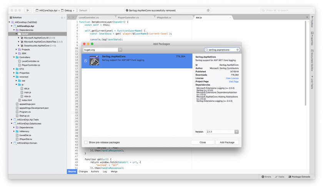Expand Microsoft.AspNetCore.All package node

[18, 38]
